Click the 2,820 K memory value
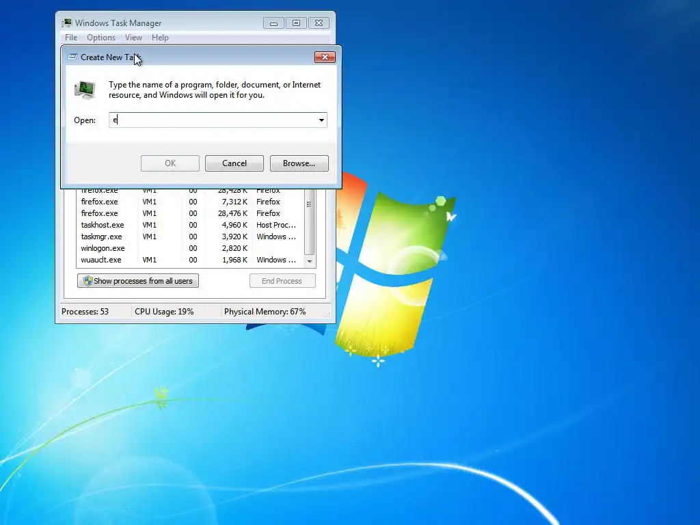 point(234,248)
